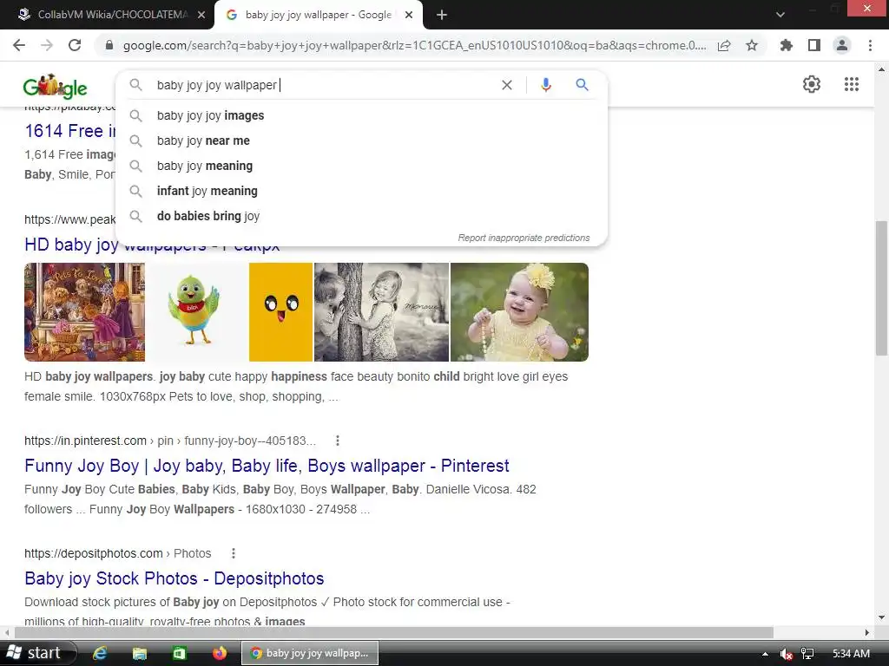Open the Chrome profile avatar

pos(842,45)
